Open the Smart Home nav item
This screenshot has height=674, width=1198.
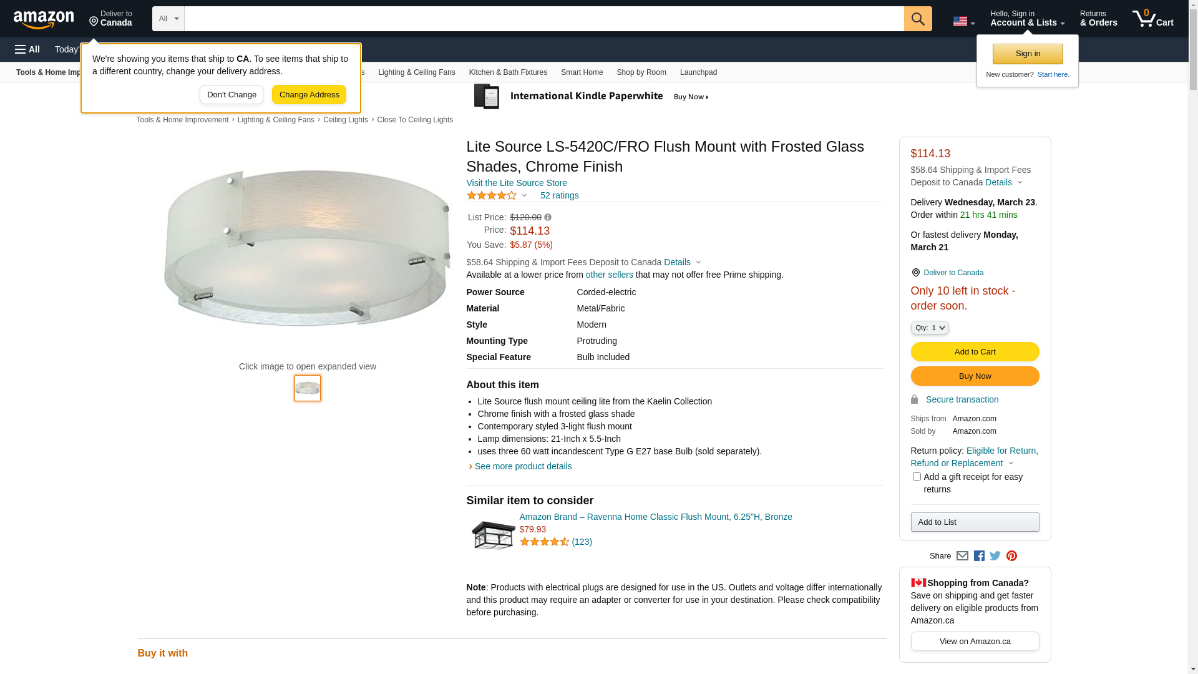582,72
